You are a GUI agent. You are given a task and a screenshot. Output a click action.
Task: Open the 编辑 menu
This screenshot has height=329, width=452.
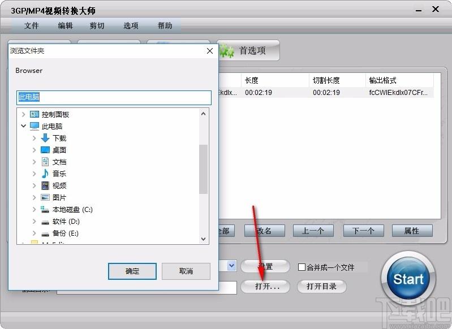tap(65, 25)
